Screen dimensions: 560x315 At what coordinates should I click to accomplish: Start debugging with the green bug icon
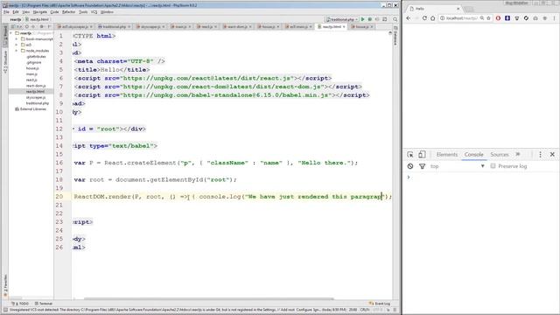pos(370,19)
